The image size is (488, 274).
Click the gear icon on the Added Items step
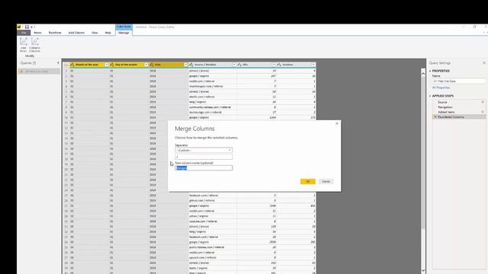483,112
